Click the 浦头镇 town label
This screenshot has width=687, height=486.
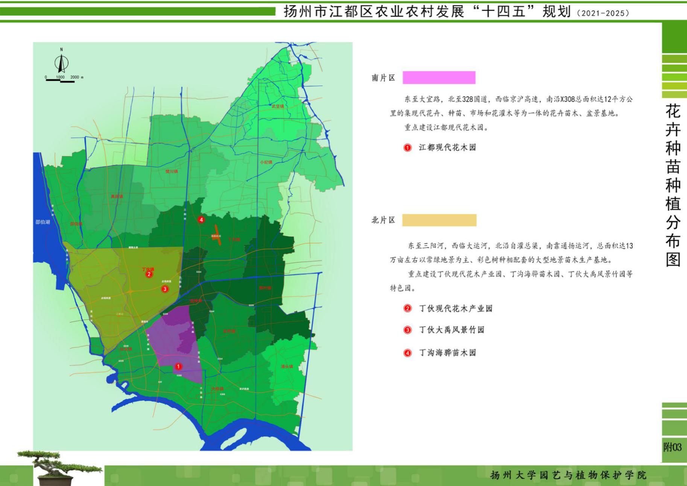(x=287, y=366)
